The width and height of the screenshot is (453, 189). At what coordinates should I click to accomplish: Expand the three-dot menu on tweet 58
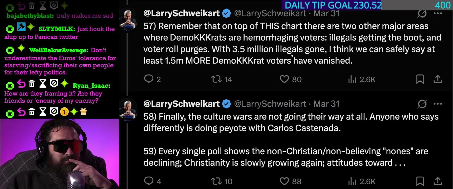point(438,104)
